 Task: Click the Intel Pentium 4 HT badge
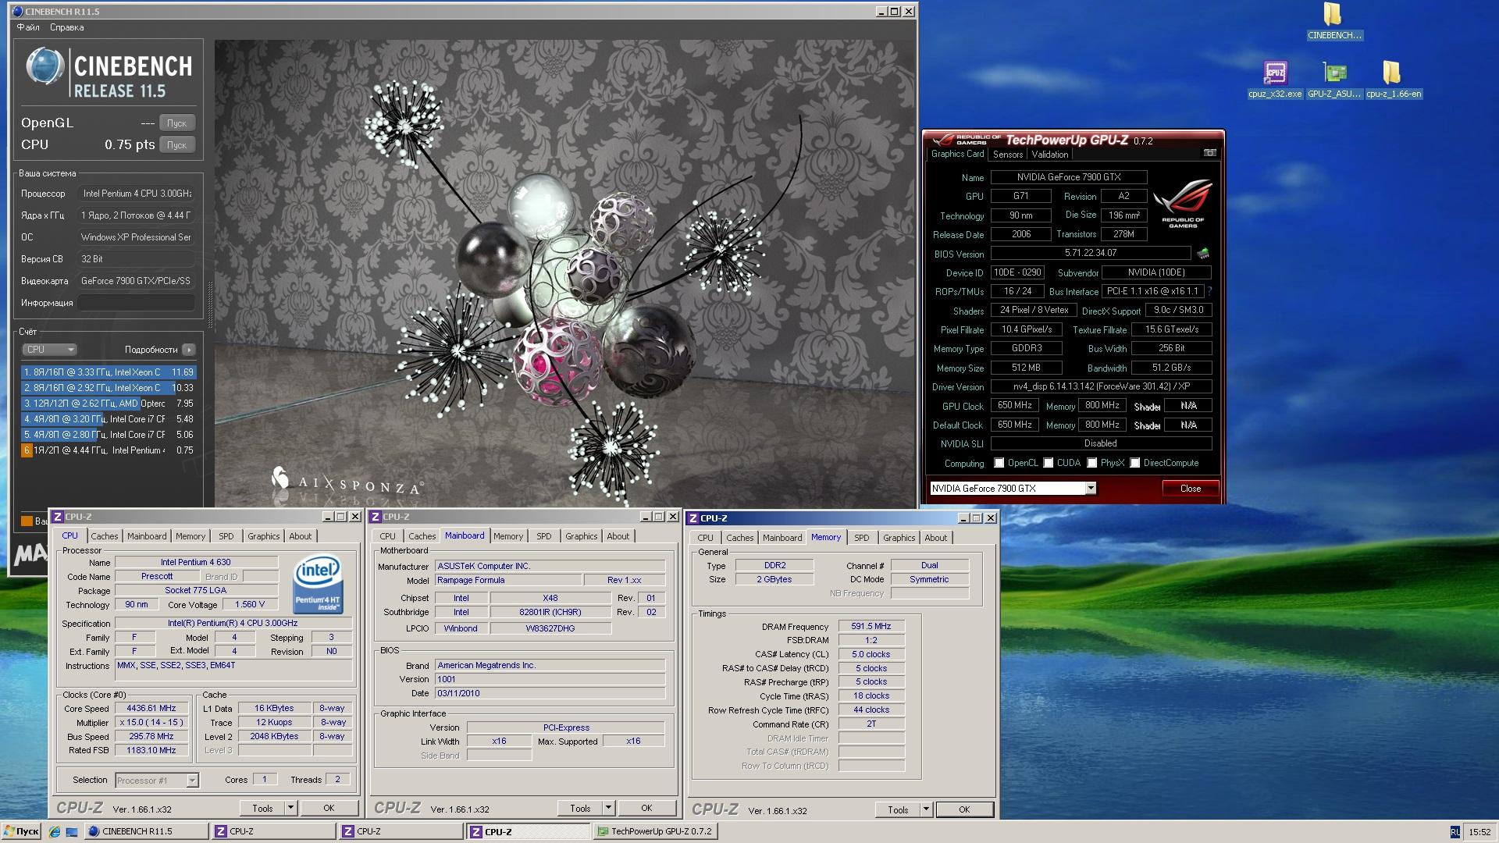[x=317, y=583]
